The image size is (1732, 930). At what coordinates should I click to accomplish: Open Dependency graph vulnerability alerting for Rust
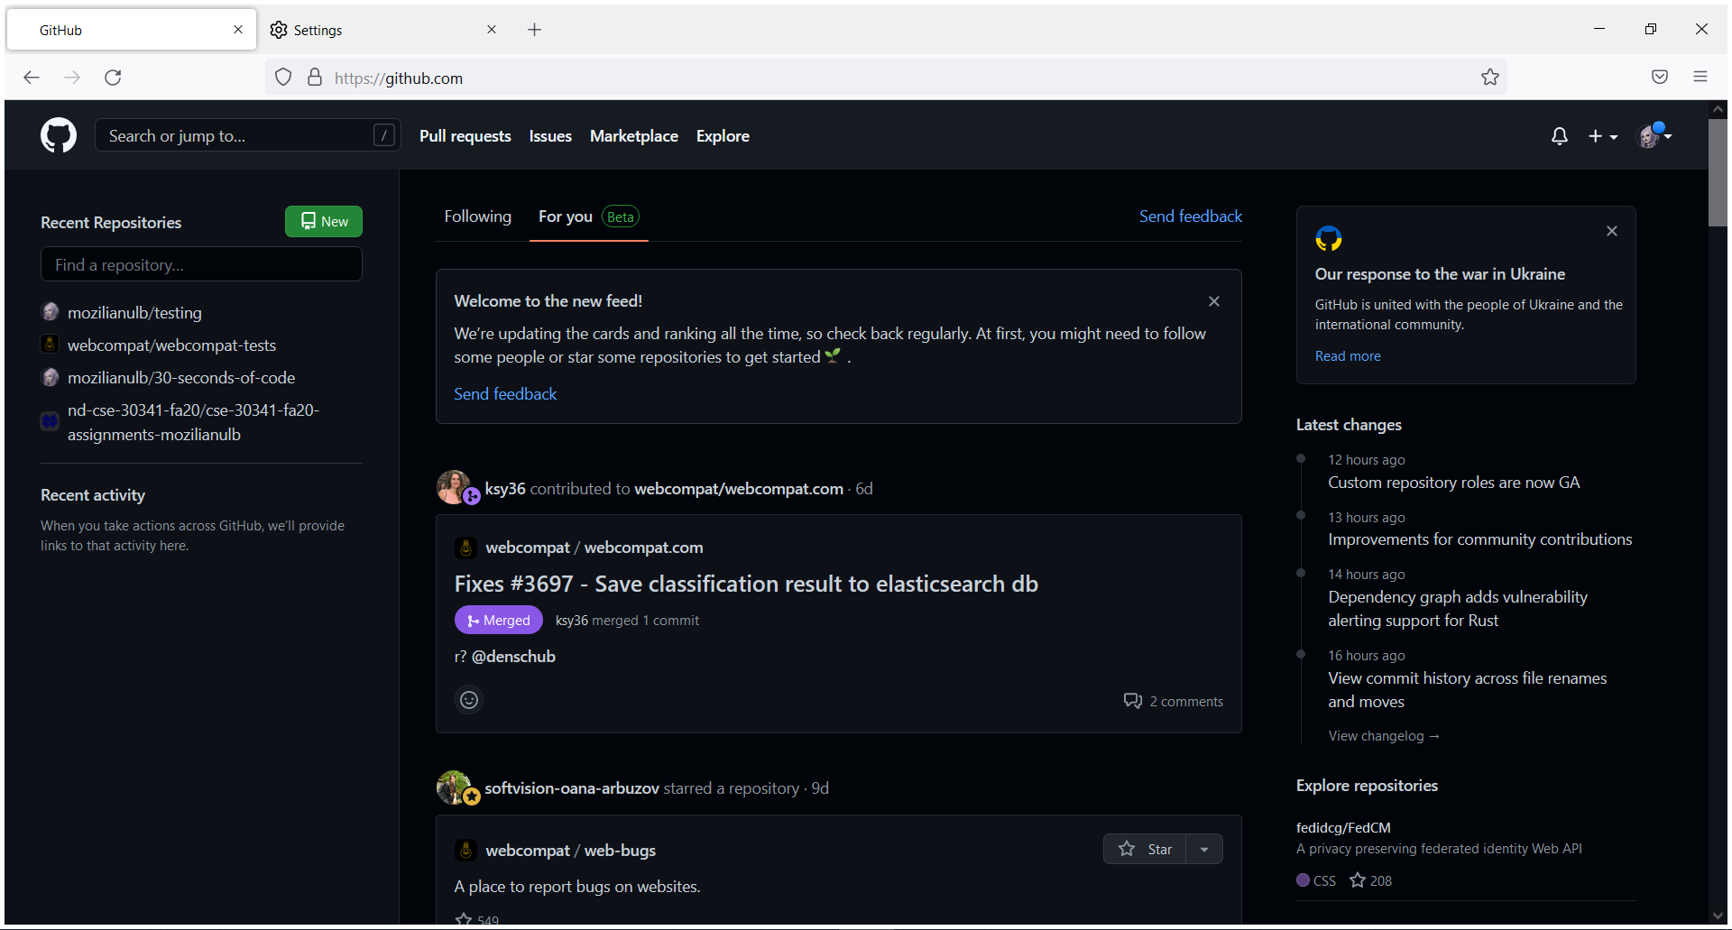point(1458,609)
